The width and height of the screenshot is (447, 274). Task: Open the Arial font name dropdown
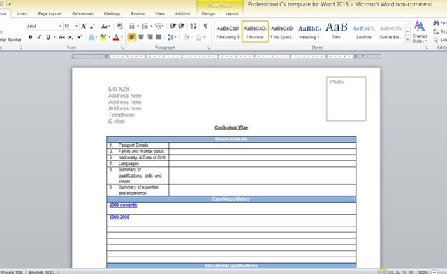click(60, 27)
